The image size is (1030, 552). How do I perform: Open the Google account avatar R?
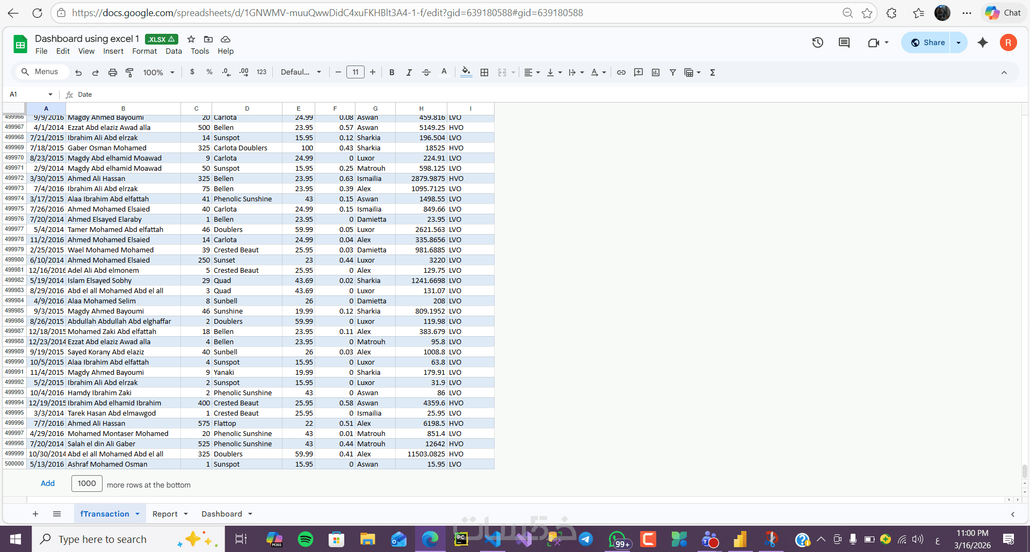click(1009, 42)
